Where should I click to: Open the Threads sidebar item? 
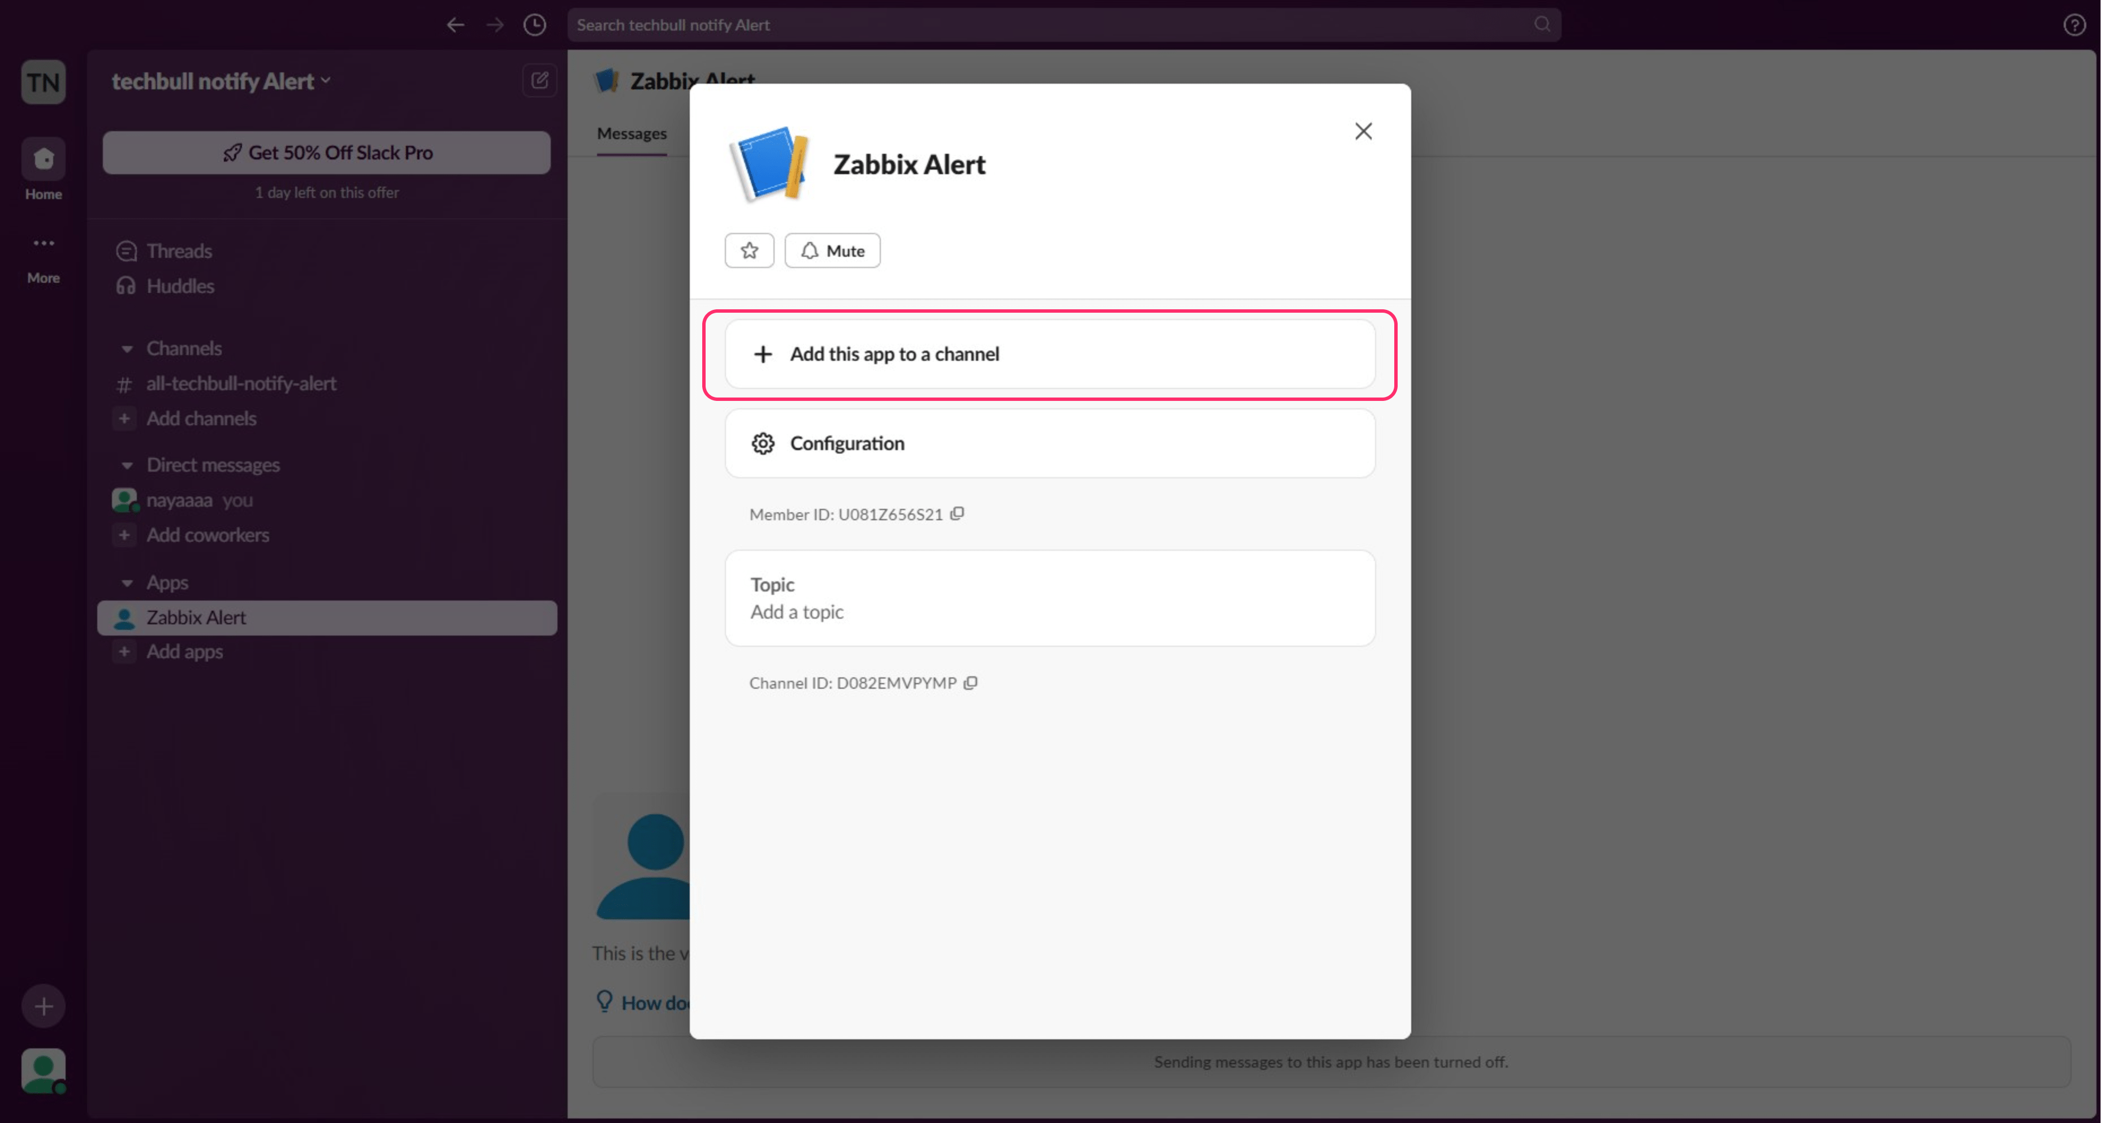tap(179, 251)
